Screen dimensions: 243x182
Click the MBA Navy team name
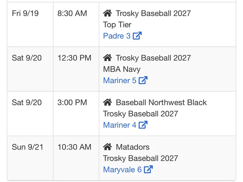coord(121,69)
